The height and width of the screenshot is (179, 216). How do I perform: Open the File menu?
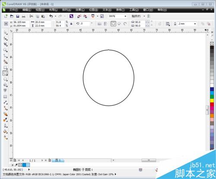(x=13, y=10)
